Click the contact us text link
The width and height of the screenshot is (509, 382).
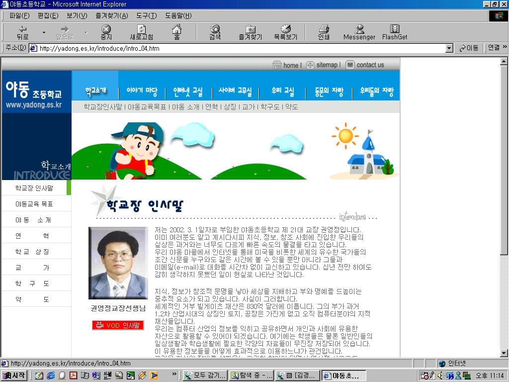370,65
